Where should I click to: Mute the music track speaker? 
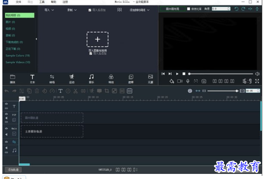click(6, 148)
